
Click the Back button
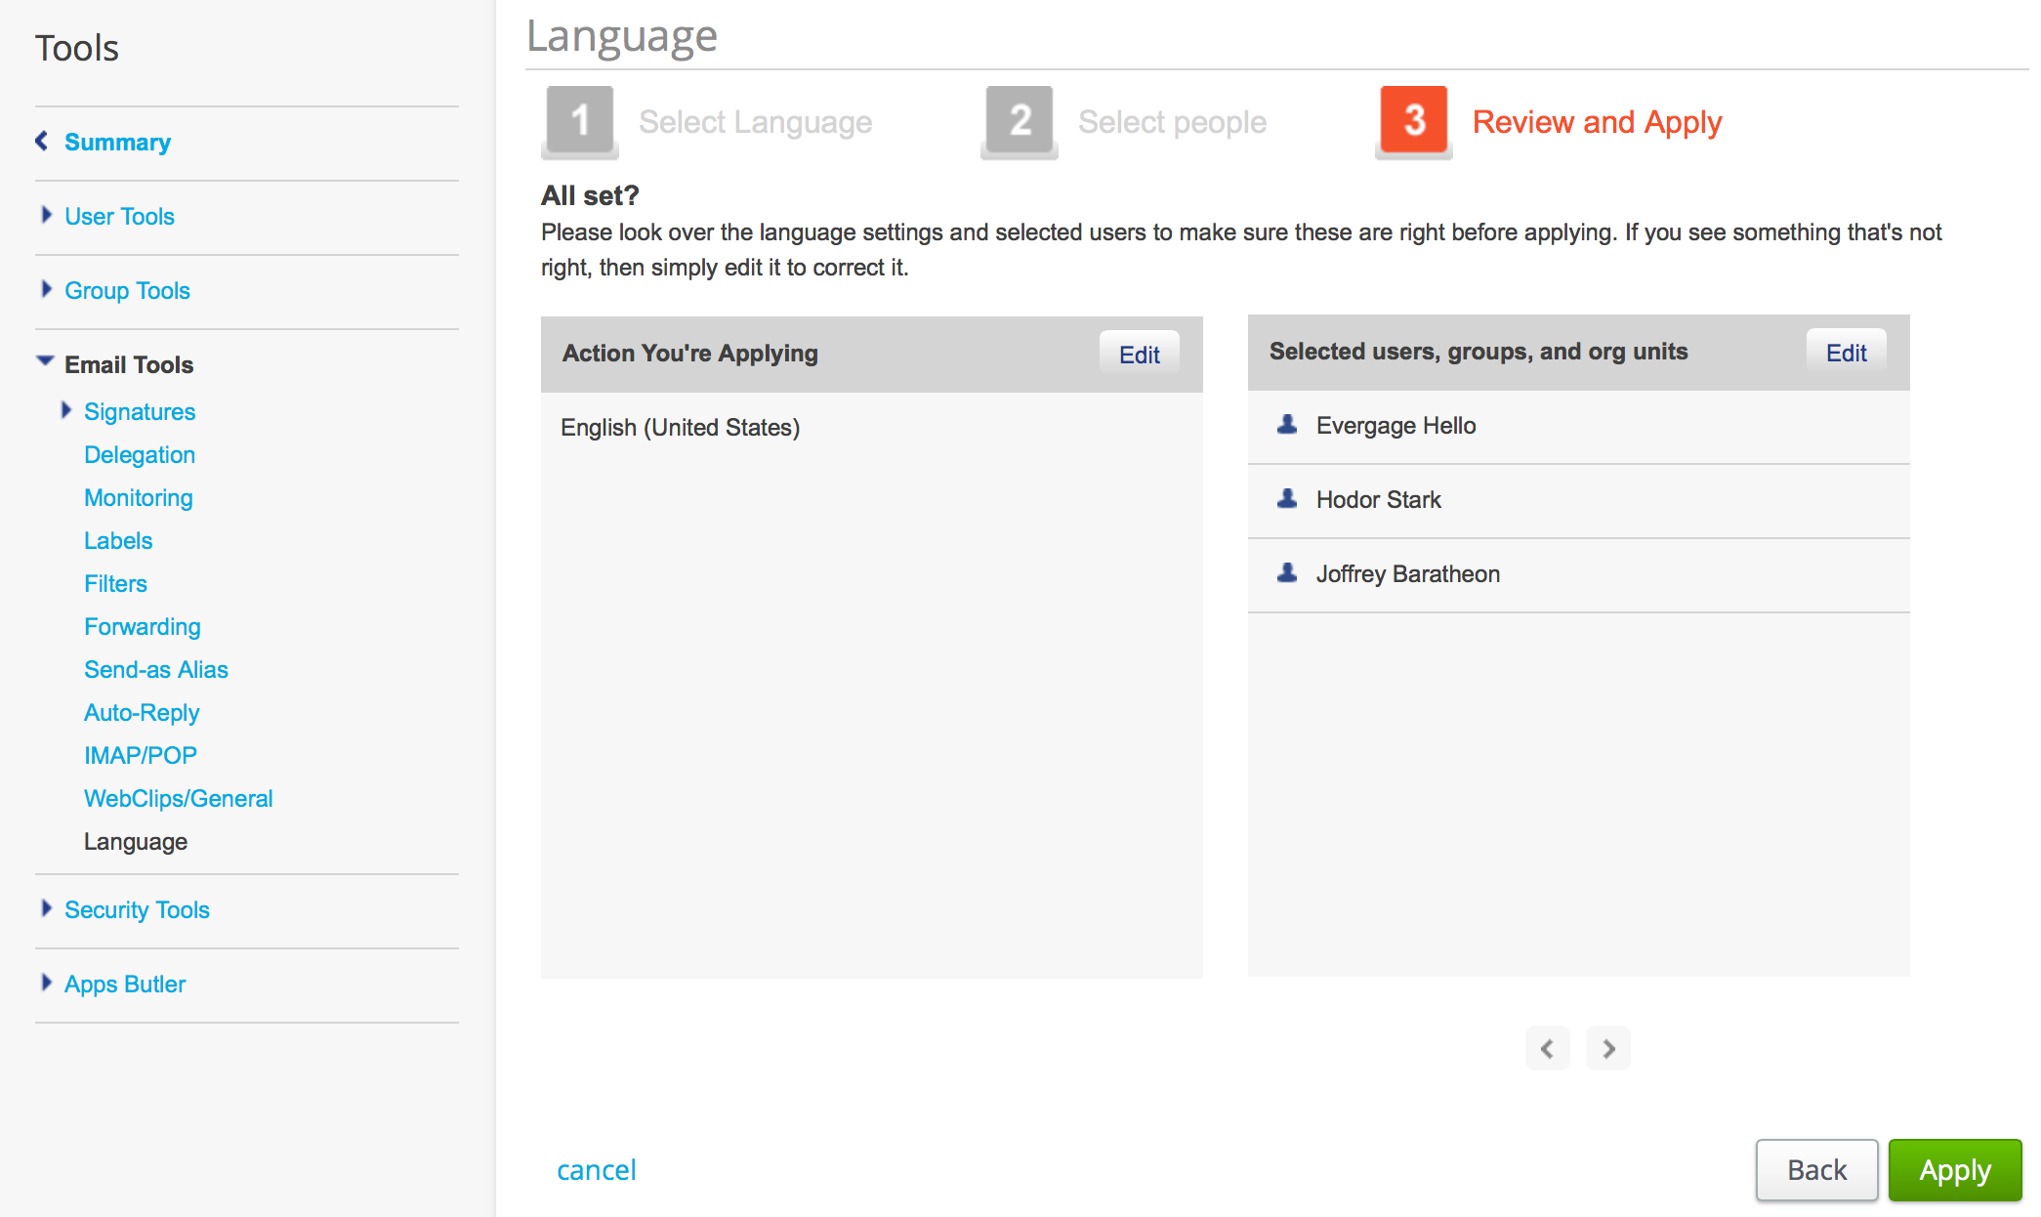(1816, 1170)
